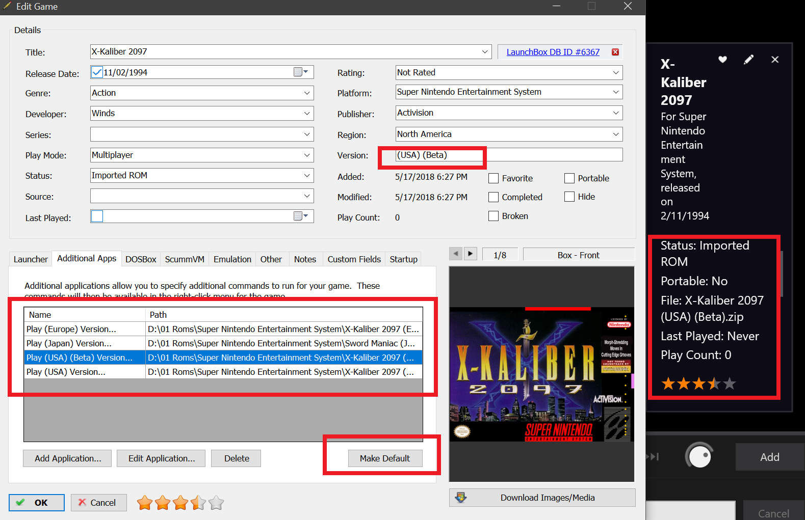Set rating to third star beside Cancel
805x520 pixels.
(180, 503)
